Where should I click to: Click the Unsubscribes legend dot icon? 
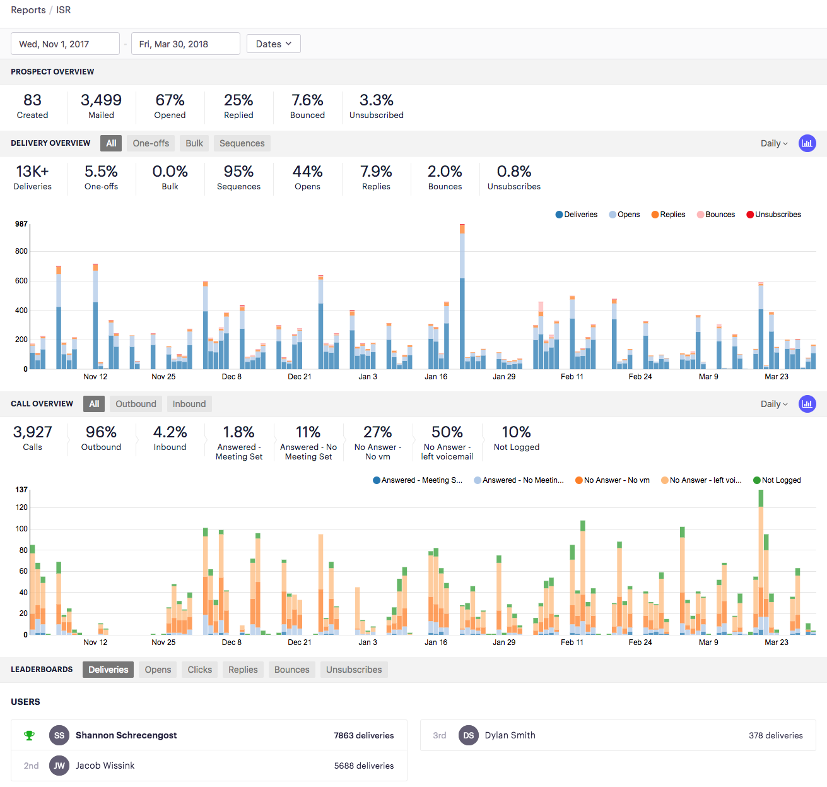click(749, 215)
